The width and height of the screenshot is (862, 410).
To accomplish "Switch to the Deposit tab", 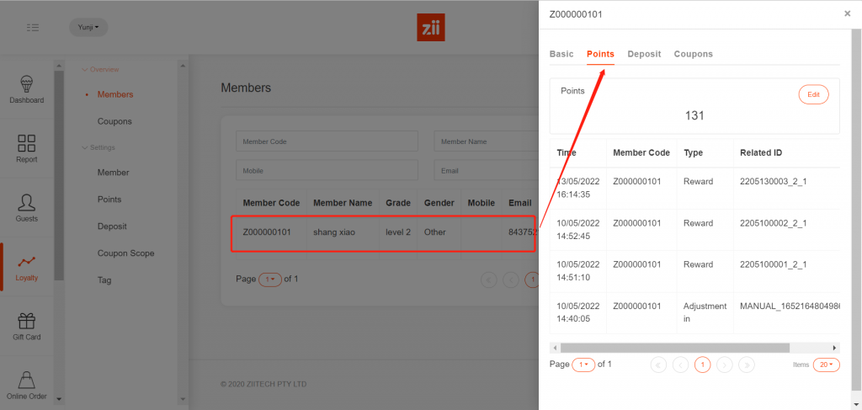I will point(644,54).
